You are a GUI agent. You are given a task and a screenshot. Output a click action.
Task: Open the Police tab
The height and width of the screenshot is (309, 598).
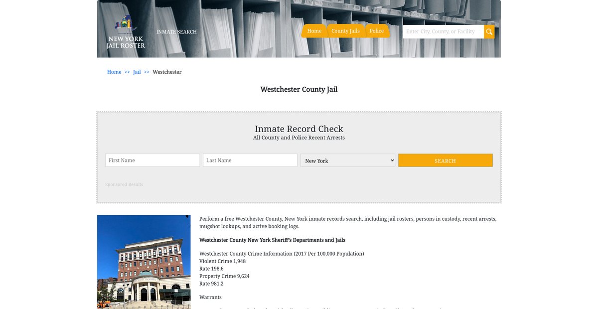pyautogui.click(x=377, y=31)
